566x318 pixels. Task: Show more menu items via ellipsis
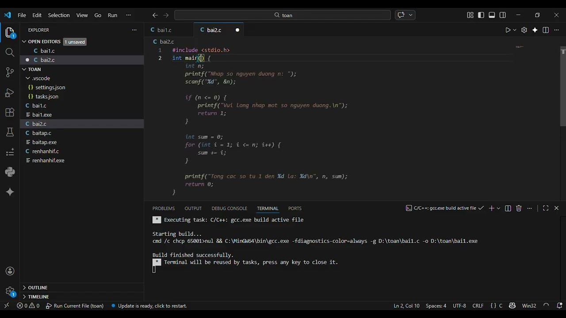(128, 15)
